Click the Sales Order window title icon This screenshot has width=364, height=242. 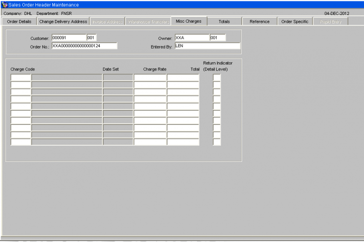(4, 5)
